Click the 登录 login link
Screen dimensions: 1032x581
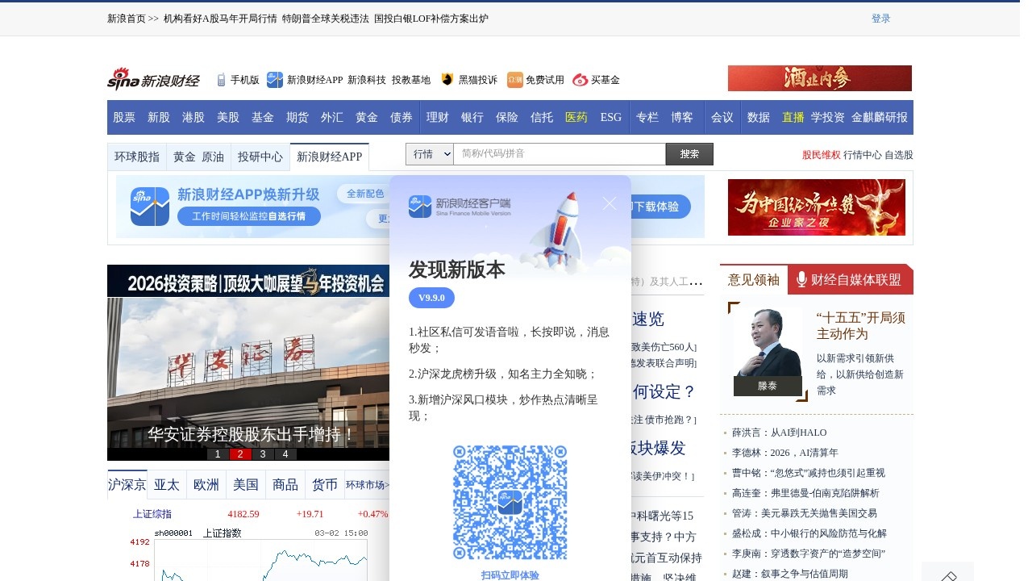[x=882, y=18]
